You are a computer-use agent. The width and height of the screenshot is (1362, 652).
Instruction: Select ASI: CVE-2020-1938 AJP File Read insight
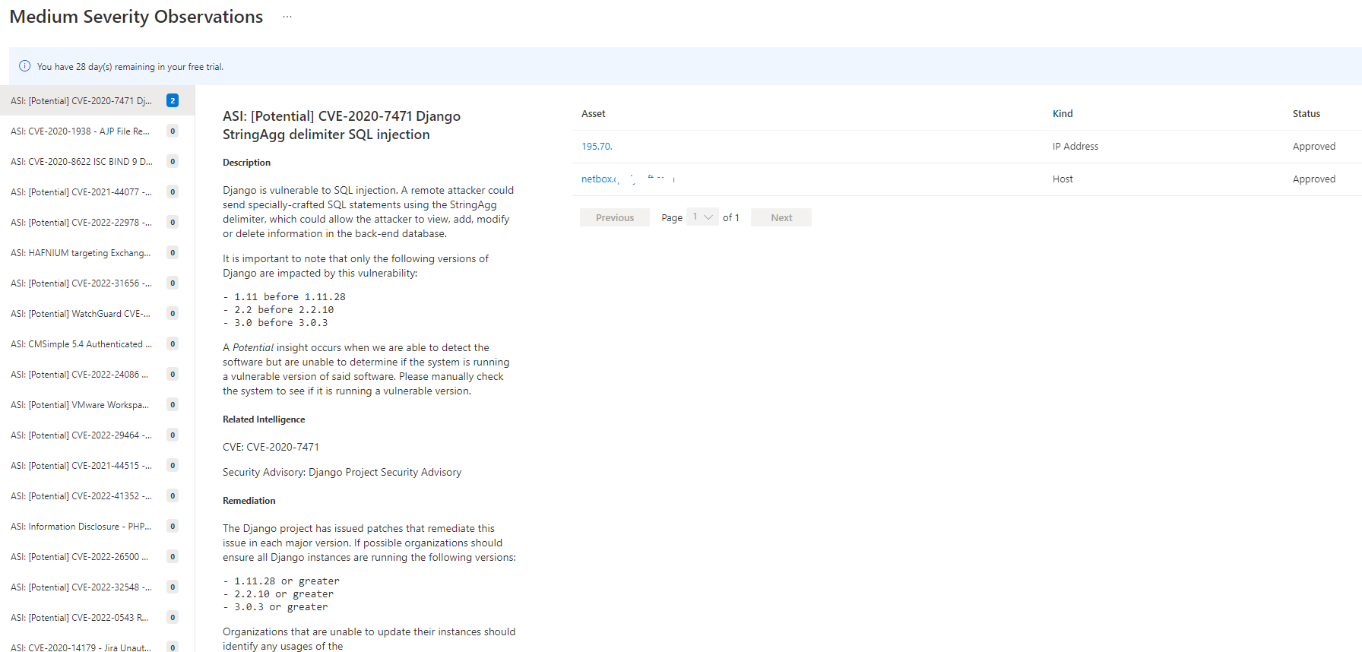(81, 131)
